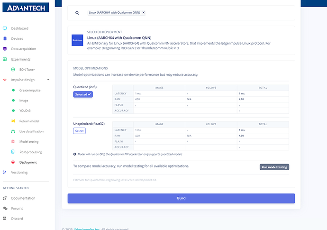Click the Quantized LATENCY row label
The width and height of the screenshot is (327, 230).
point(120,93)
